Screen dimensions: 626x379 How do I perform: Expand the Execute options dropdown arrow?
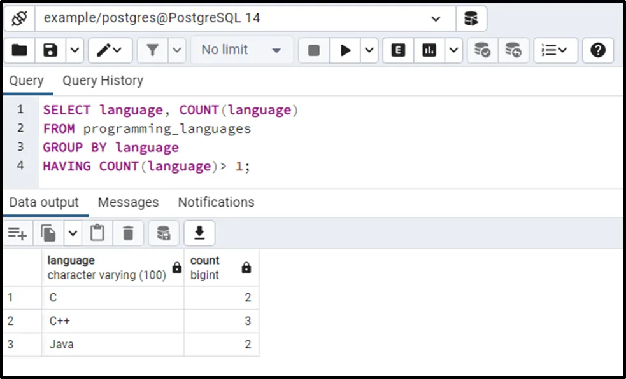[x=370, y=50]
